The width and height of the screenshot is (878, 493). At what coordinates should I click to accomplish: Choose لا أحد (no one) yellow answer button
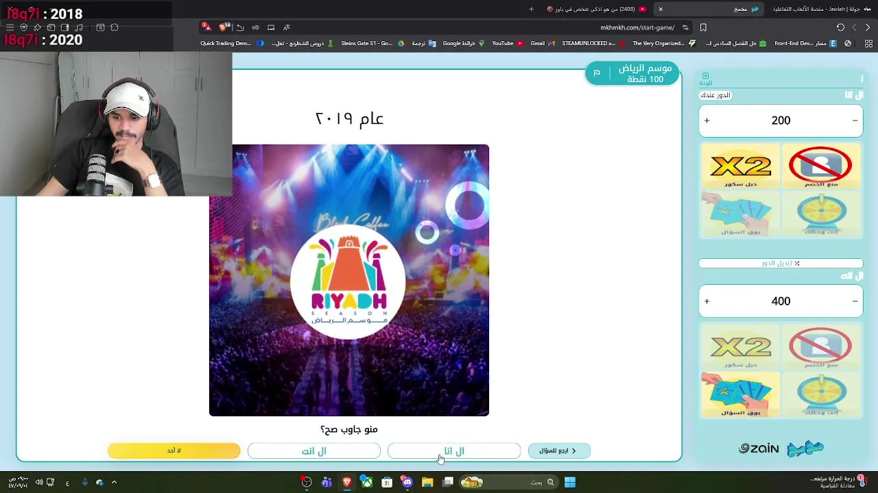[x=174, y=451]
